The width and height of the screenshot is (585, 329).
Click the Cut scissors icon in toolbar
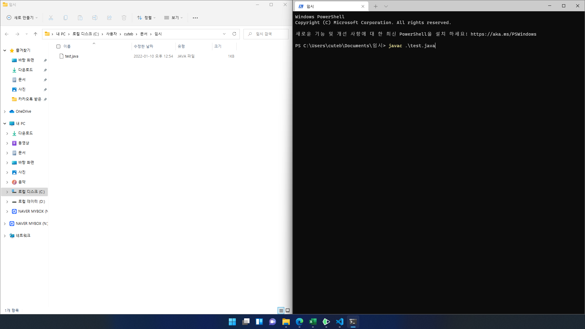51,18
